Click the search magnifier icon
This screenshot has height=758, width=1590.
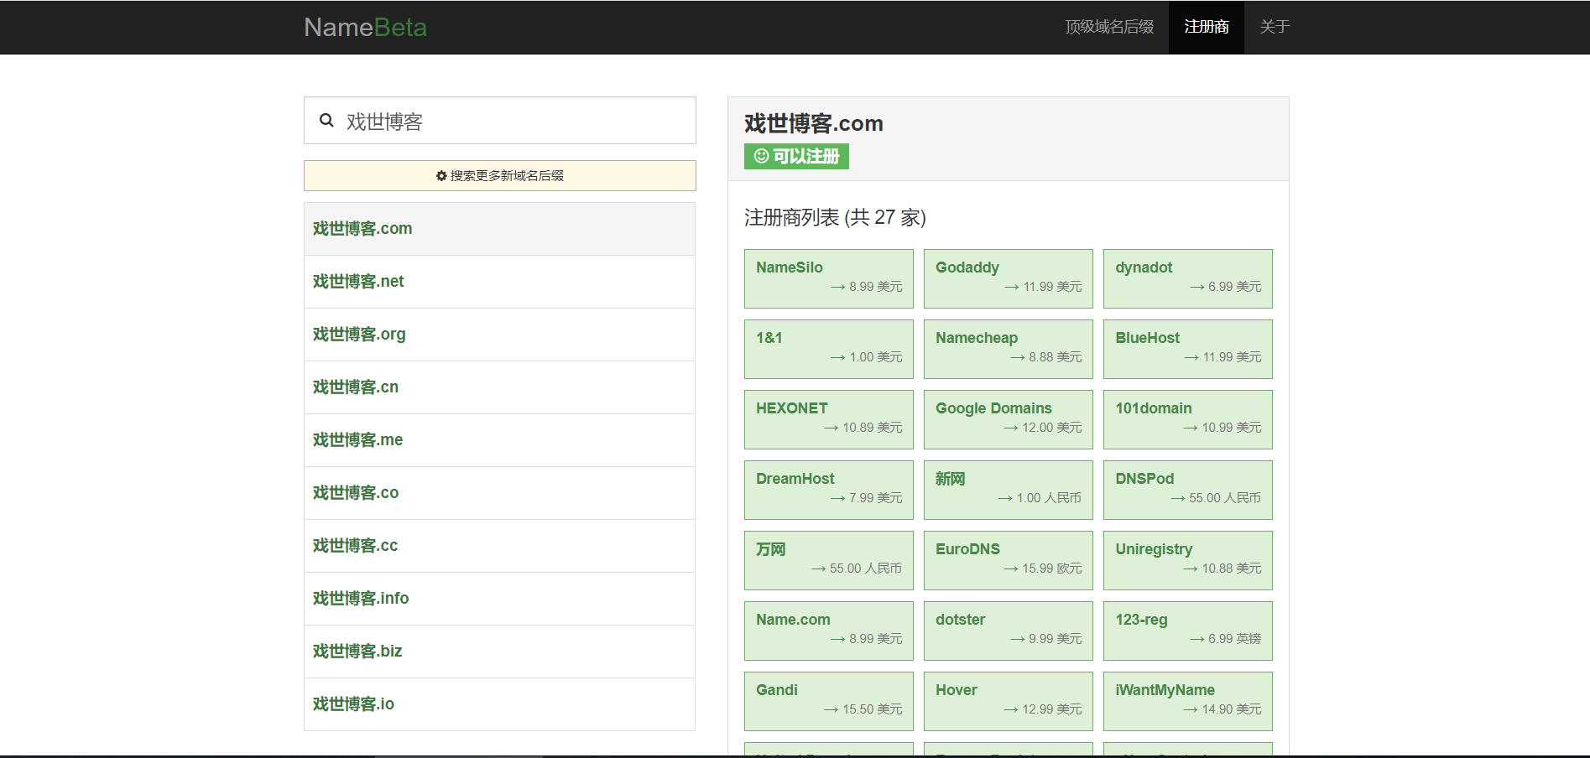click(326, 121)
